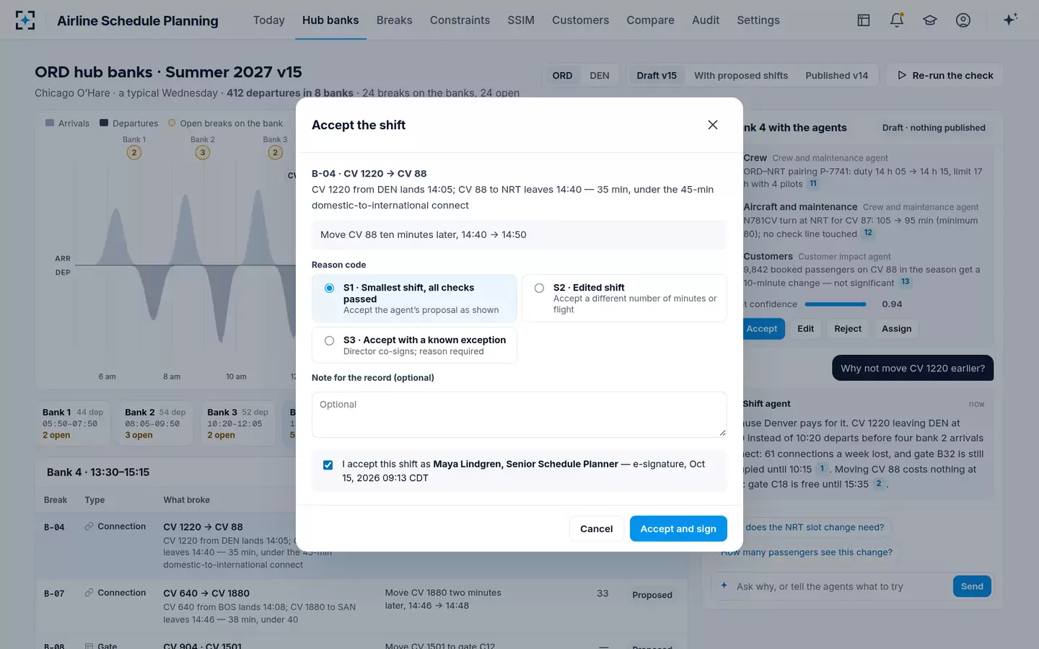The height and width of the screenshot is (649, 1039).
Task: Show With proposed shifts view
Action: (741, 76)
